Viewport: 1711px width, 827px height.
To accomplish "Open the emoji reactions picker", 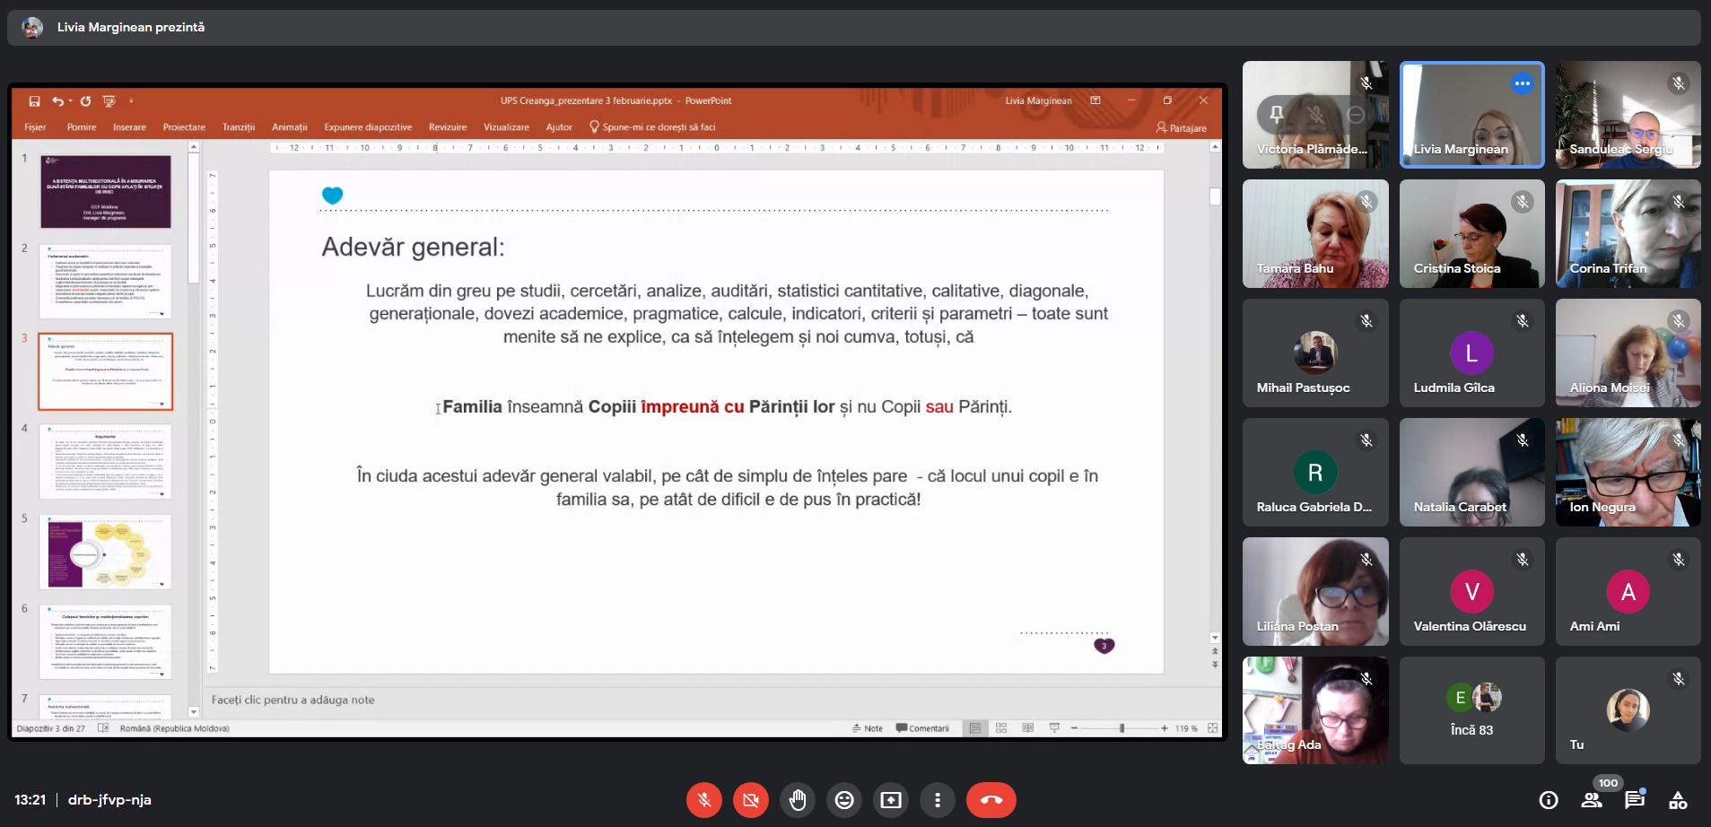I will point(844,800).
